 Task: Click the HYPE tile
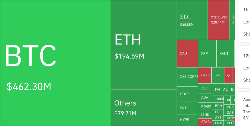pyautogui.click(x=187, y=120)
